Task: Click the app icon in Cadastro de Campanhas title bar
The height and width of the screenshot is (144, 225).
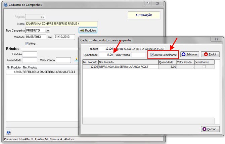Action: (6, 5)
